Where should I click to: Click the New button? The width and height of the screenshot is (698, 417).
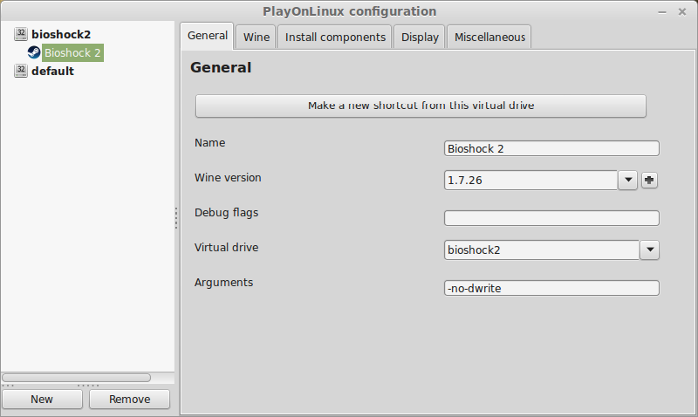click(x=42, y=399)
